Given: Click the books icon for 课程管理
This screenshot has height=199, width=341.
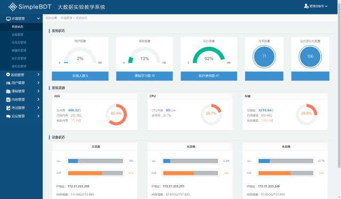Looking at the screenshot, I should pyautogui.click(x=9, y=91).
